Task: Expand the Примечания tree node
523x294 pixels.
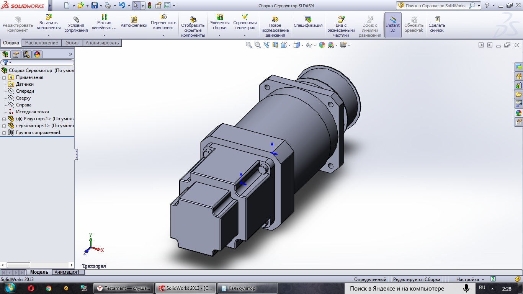Action: click(x=4, y=77)
